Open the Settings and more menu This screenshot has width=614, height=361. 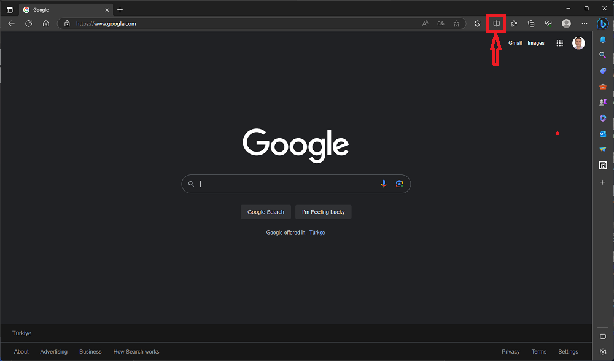click(x=585, y=23)
